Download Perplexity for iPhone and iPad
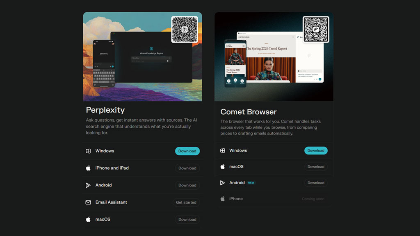 [187, 168]
